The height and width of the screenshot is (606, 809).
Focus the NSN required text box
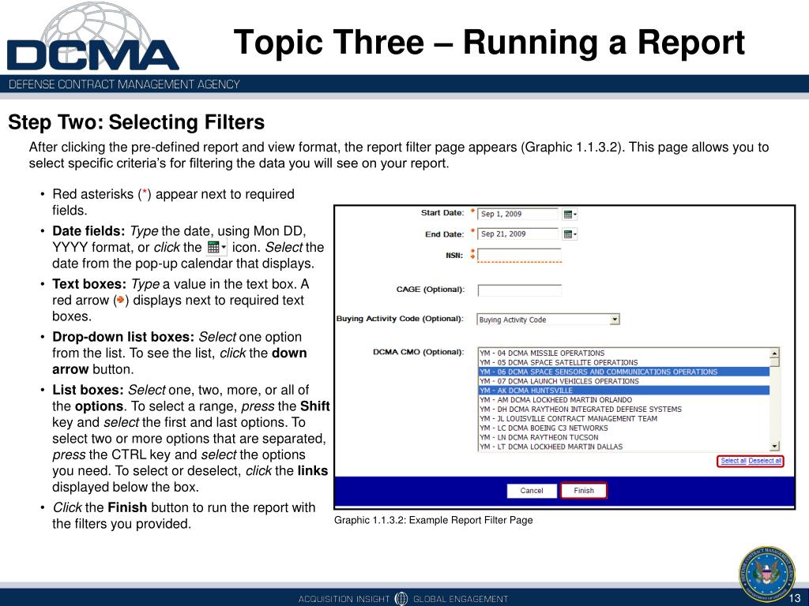[x=519, y=255]
